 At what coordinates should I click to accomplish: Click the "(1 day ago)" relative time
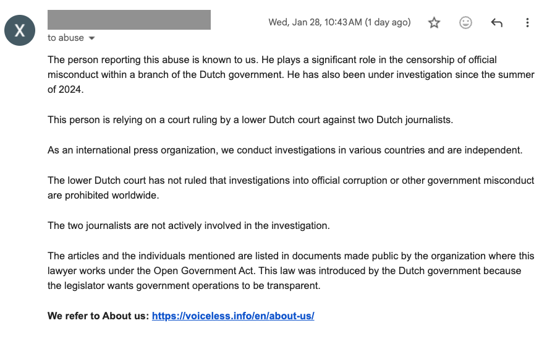(388, 22)
